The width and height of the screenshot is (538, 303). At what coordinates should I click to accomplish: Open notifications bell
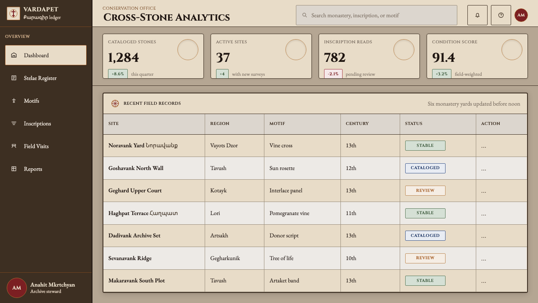point(477,15)
